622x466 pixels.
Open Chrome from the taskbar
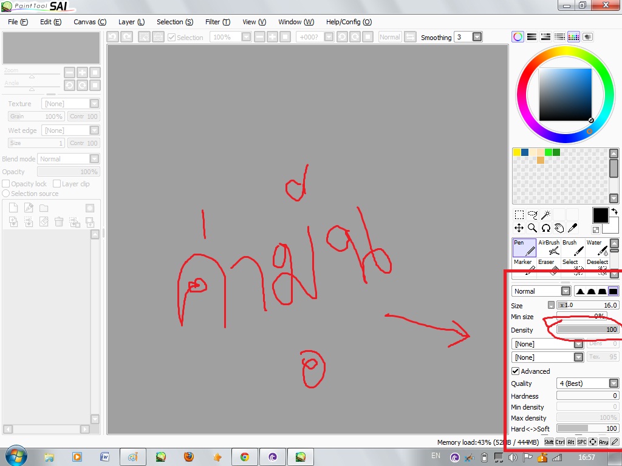245,458
